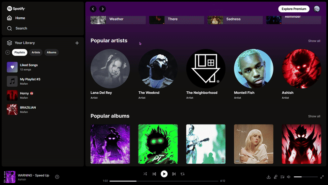Screen dimensions: 328x185
Task: Create a new playlist with the plus icon
Action: (77, 43)
